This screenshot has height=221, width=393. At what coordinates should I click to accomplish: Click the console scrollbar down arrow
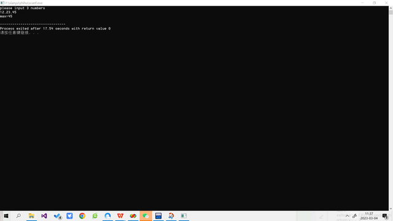[x=391, y=209]
